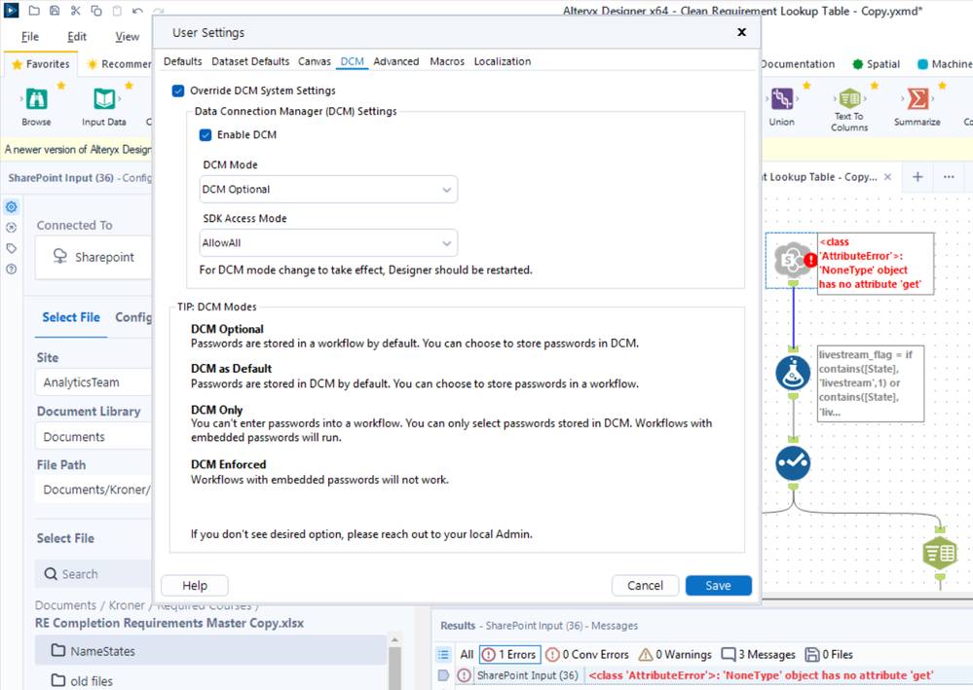Screen dimensions: 973x690
Task: Click the Paste clipboard icon
Action: [x=117, y=11]
